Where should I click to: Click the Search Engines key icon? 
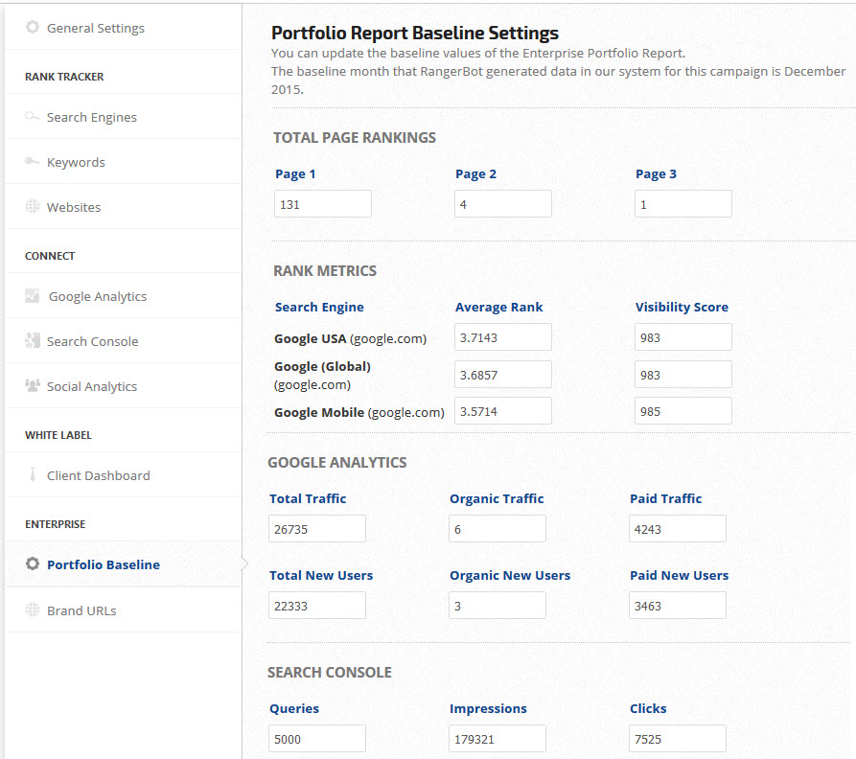click(33, 117)
